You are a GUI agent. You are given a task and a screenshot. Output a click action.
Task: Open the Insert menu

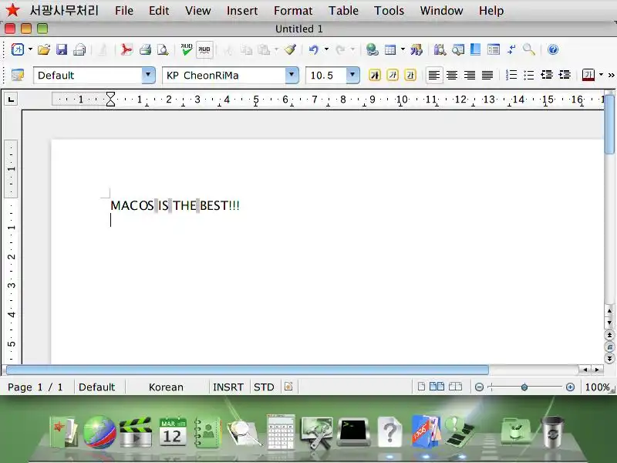pos(242,11)
